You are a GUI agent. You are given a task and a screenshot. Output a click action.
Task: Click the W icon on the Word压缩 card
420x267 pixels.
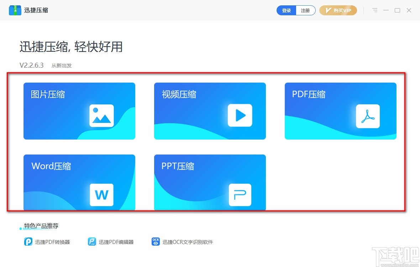[102, 195]
